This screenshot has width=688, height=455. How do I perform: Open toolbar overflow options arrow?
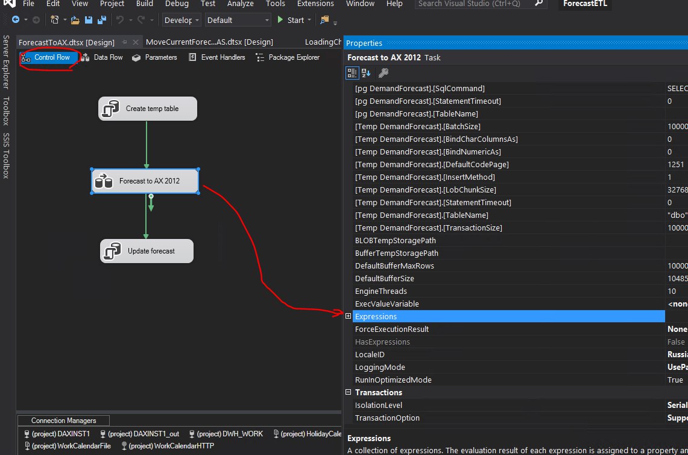336,22
